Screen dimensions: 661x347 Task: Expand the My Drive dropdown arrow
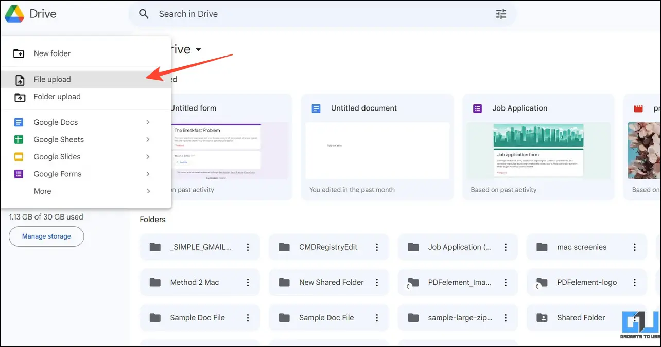[x=198, y=50]
